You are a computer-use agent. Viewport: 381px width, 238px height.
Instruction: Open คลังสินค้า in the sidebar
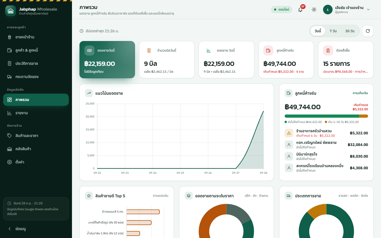[x=36, y=149]
